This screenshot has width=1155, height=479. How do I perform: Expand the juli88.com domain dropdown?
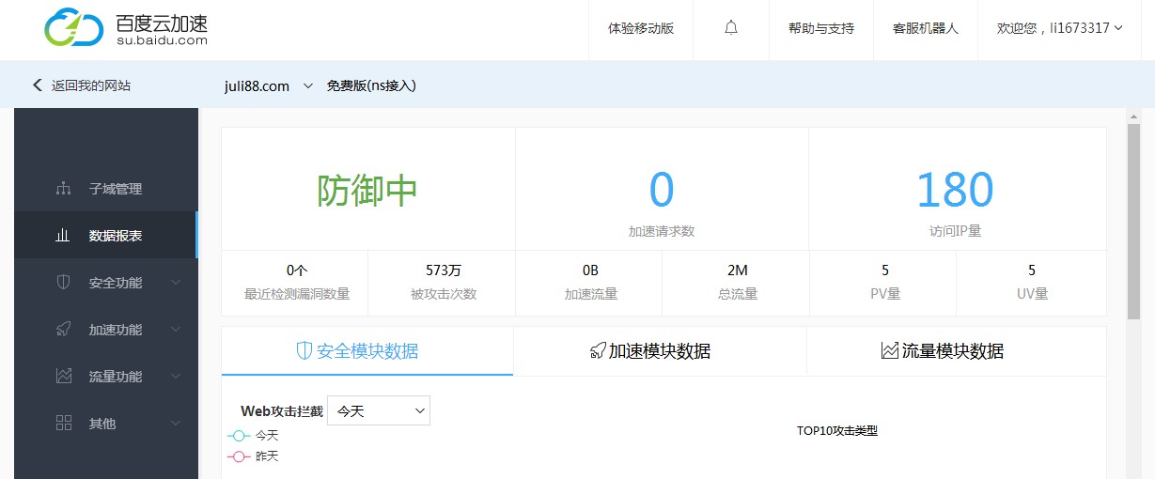[307, 86]
